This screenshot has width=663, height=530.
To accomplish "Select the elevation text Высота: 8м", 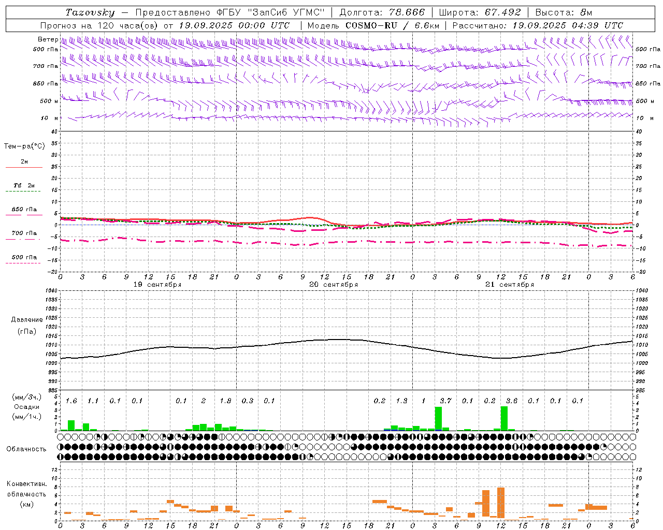I will [x=564, y=12].
